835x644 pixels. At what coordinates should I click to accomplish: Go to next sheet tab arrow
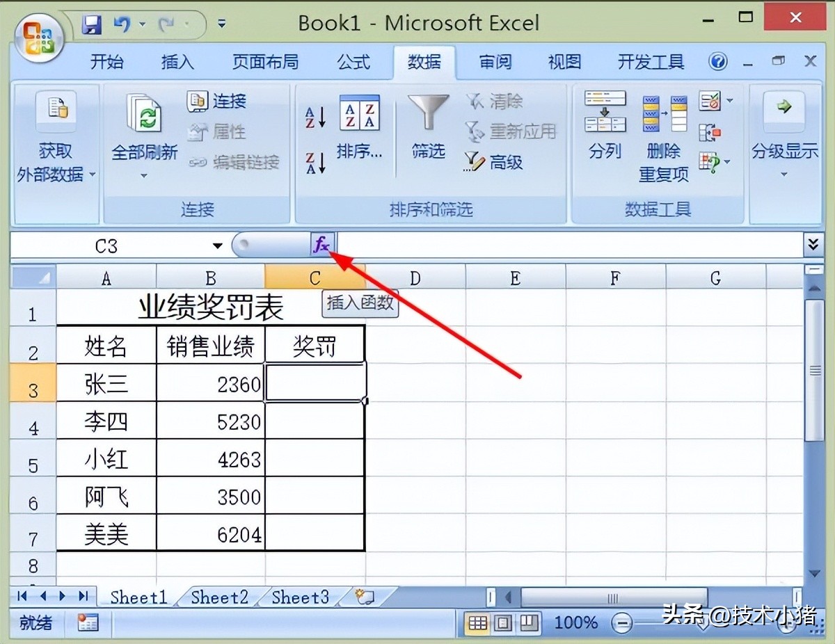point(63,596)
